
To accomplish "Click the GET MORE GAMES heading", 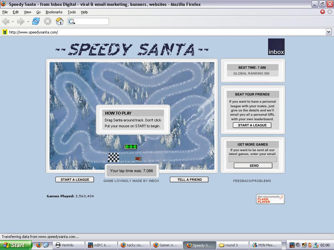I will (x=253, y=144).
